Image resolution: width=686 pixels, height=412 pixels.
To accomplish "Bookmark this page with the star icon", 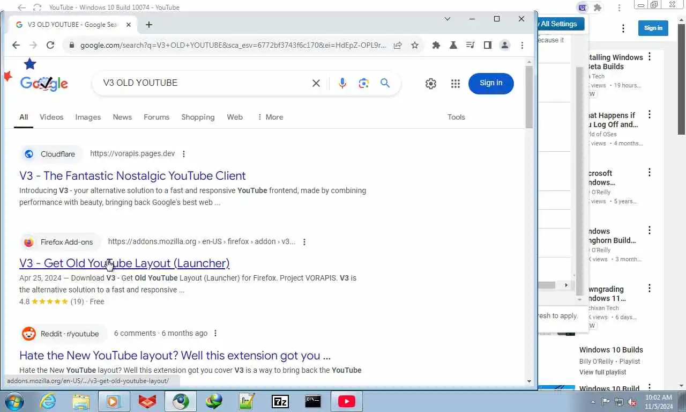I will [x=415, y=46].
